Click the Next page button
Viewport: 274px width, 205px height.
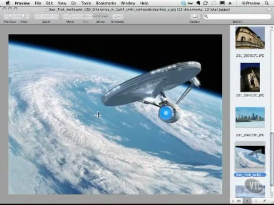23,16
